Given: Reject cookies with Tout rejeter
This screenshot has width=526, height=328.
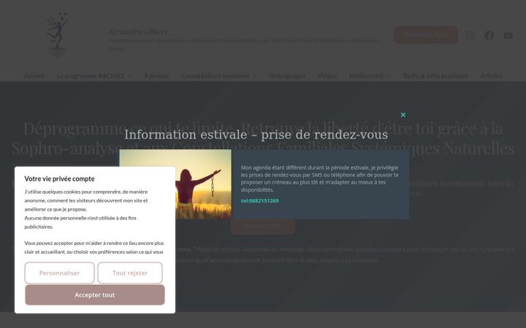Looking at the screenshot, I should pos(130,273).
